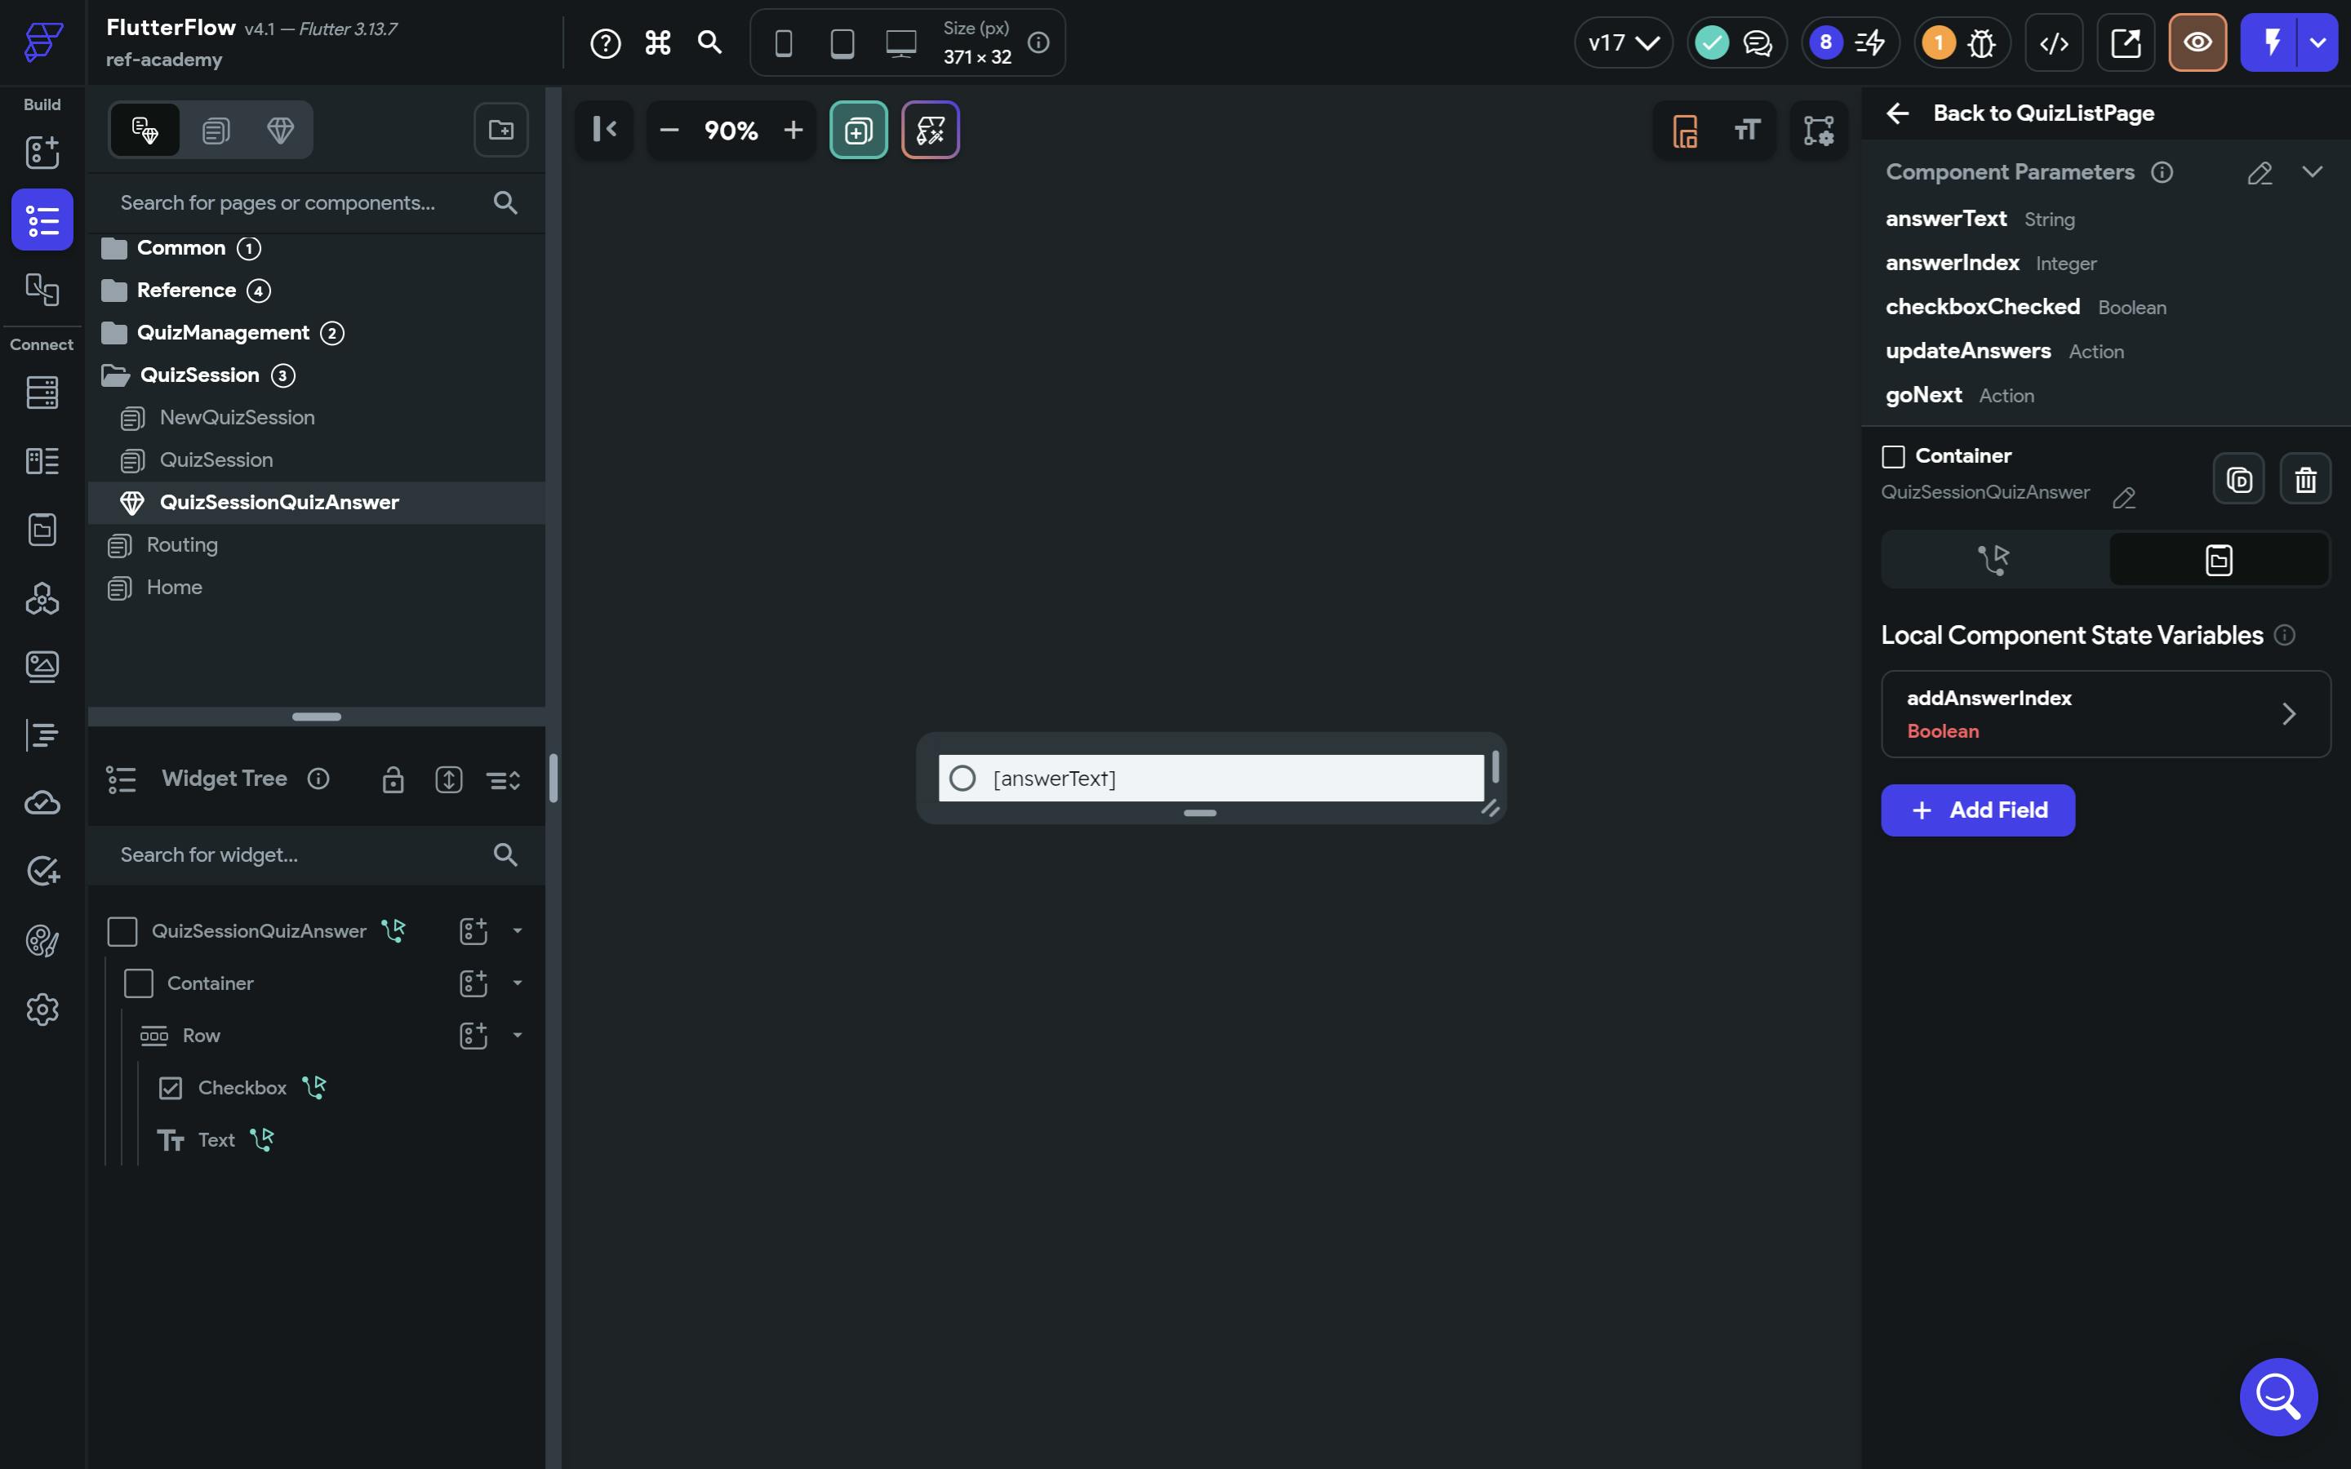Viewport: 2351px width, 1469px height.
Task: Switch to the component state tab
Action: click(2218, 560)
